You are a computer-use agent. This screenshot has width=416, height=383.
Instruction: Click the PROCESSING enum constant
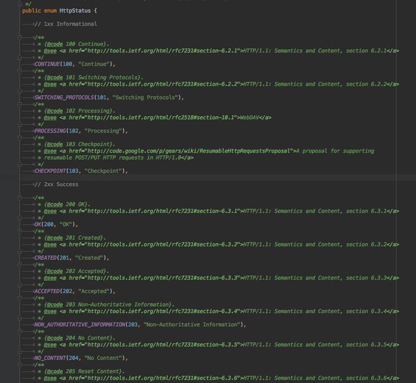coord(50,131)
